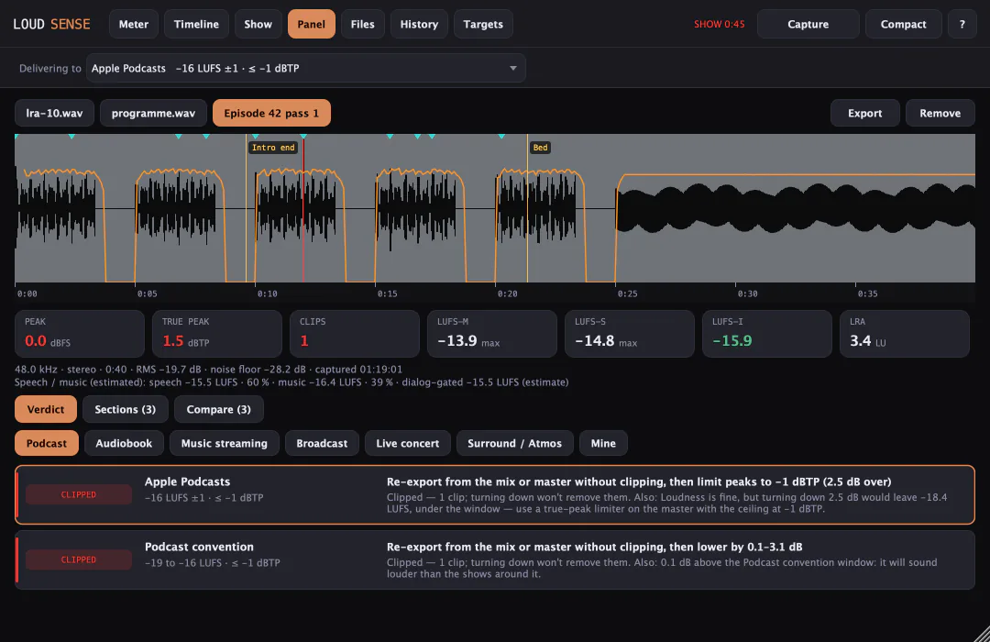This screenshot has height=642, width=990.
Task: Select the Podcast convention verdict row
Action: 495,559
